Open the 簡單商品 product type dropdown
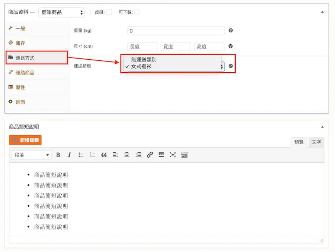This screenshot has width=335, height=252. point(61,12)
